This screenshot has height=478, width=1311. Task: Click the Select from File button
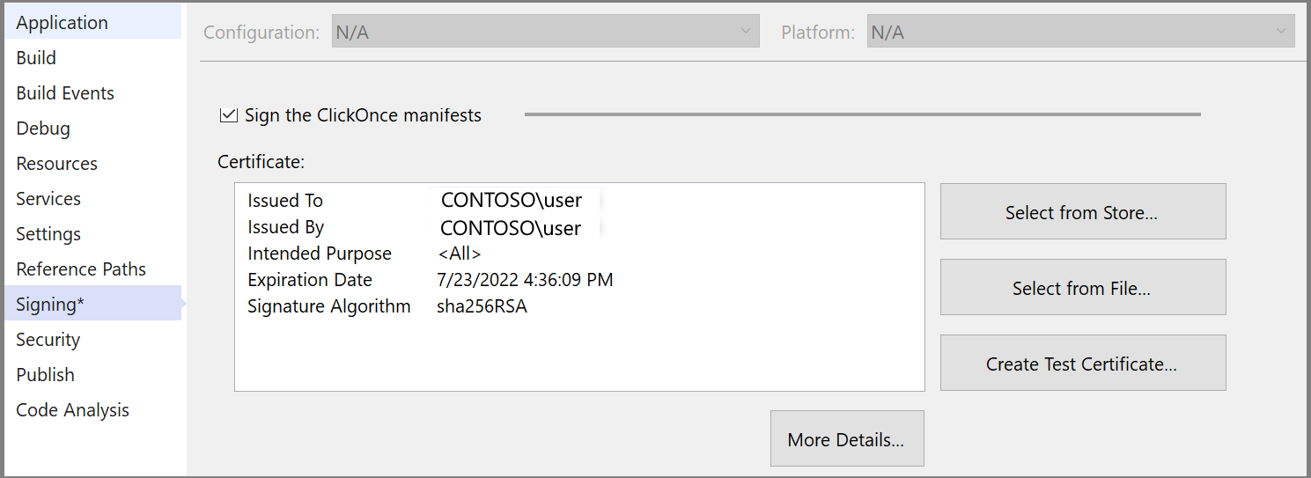coord(1082,288)
